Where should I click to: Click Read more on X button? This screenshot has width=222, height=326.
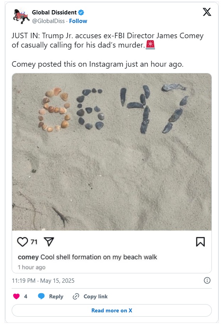coord(112,310)
